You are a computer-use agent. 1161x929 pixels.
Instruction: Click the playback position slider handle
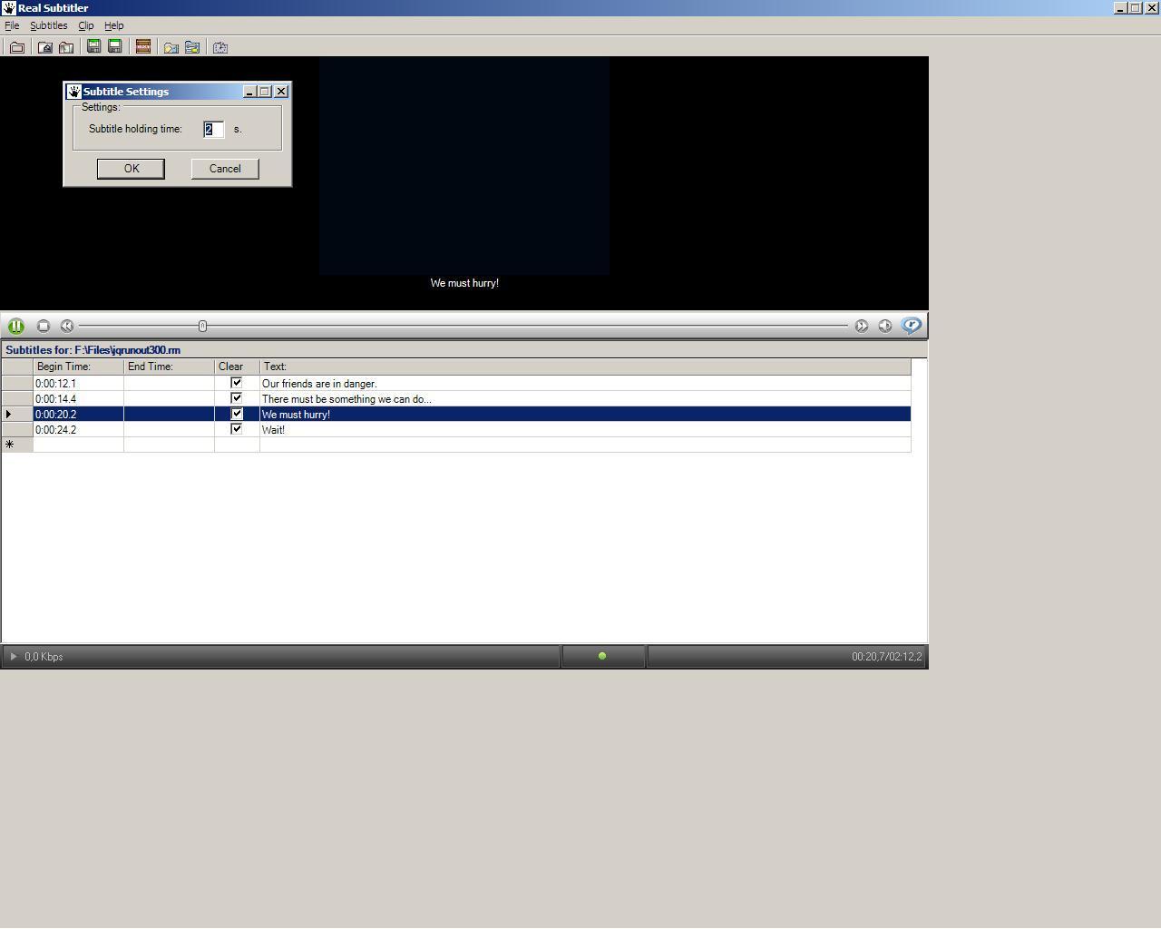click(x=202, y=326)
